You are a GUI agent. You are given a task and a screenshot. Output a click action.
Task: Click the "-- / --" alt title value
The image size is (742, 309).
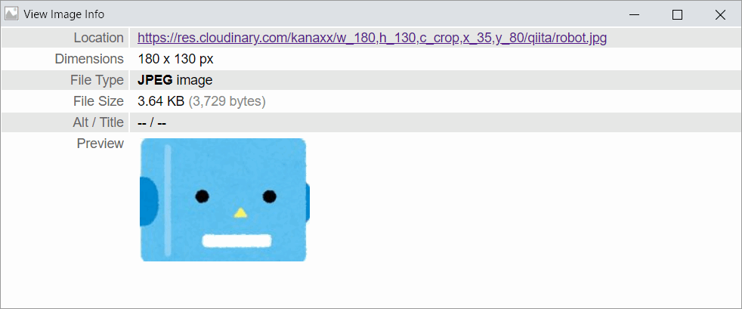152,122
